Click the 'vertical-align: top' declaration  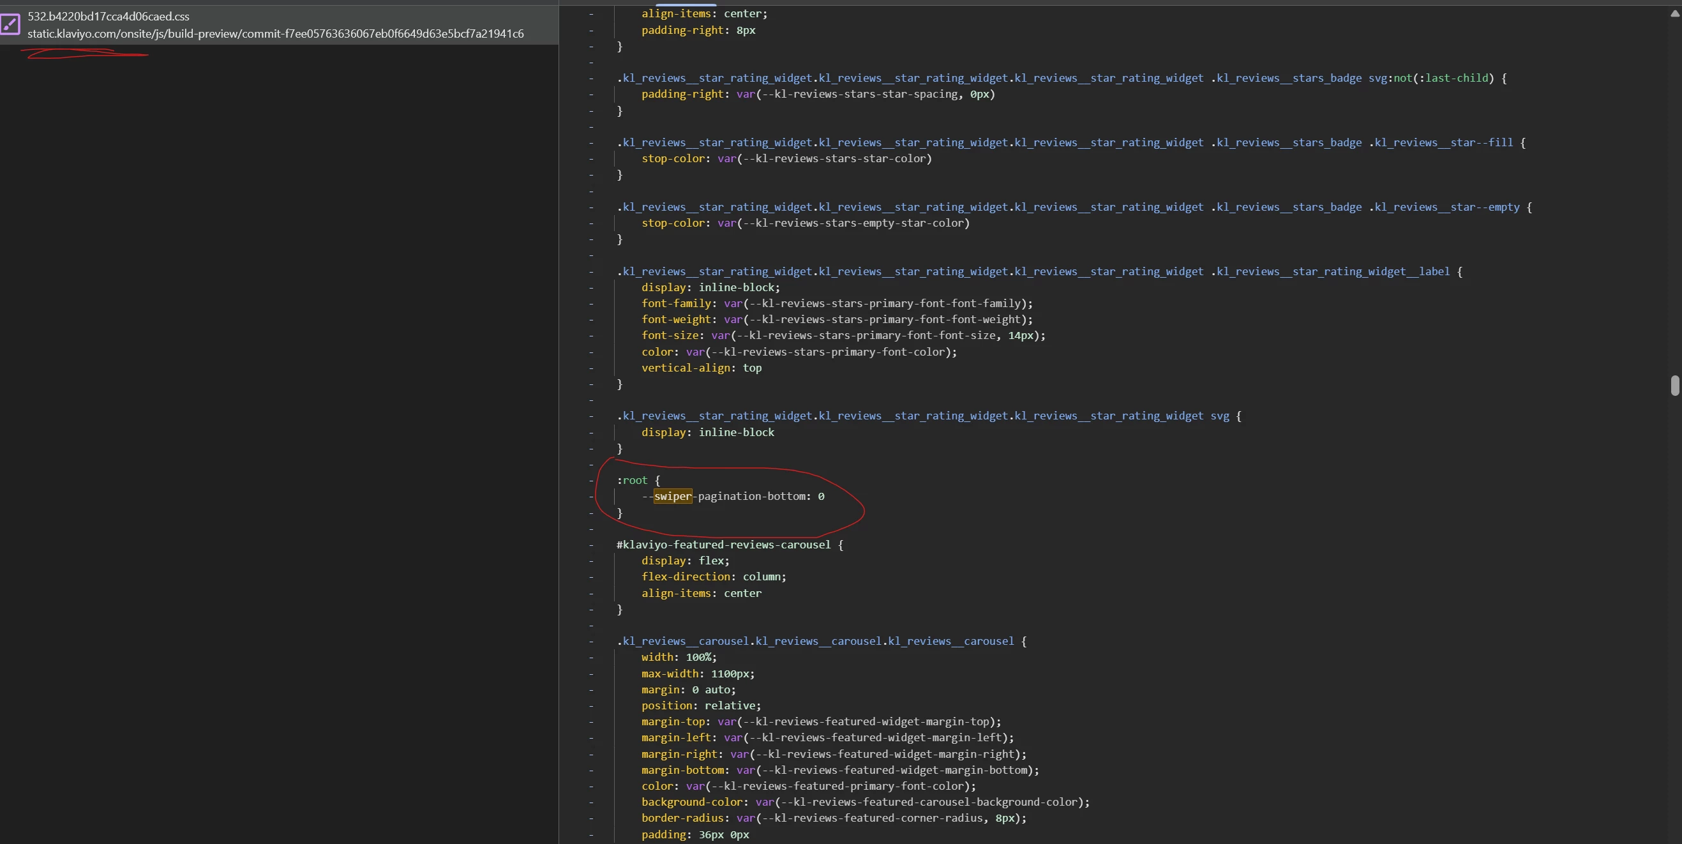701,368
